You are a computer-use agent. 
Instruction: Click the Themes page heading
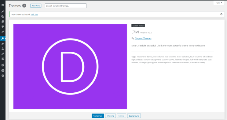pos(15,6)
